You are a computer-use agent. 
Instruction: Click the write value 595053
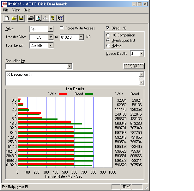(121, 146)
